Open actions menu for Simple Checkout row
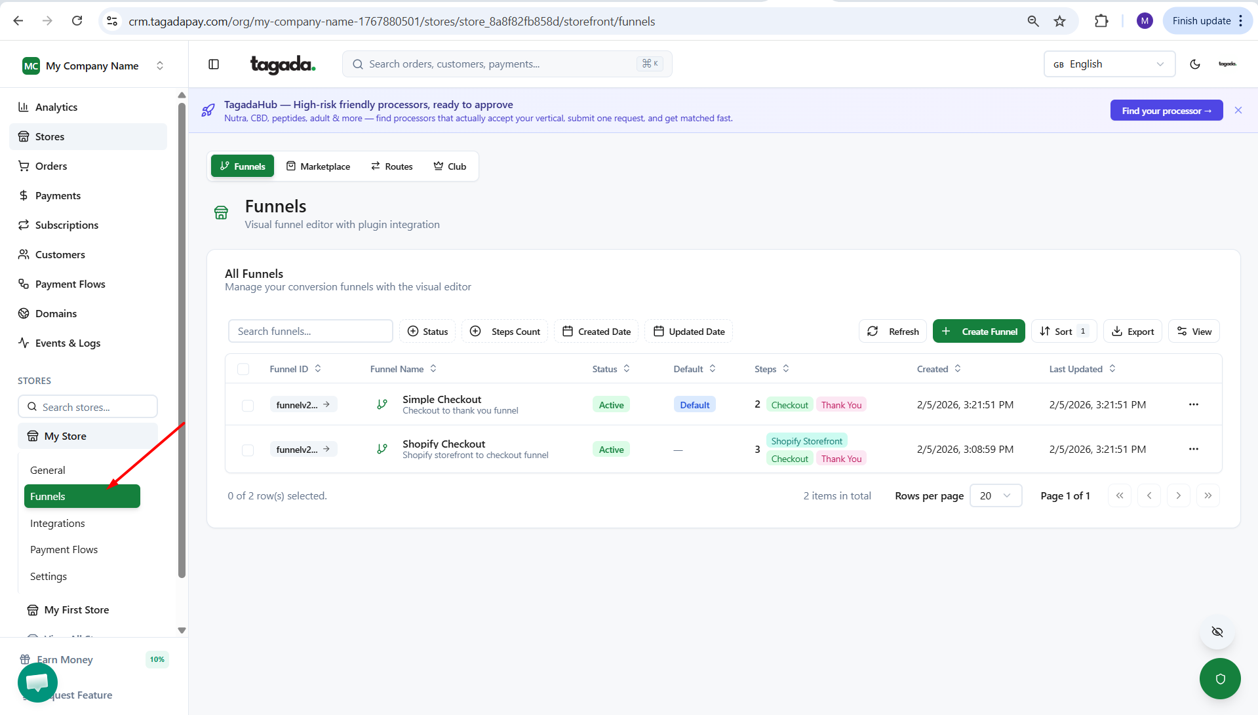This screenshot has height=715, width=1258. click(1193, 404)
